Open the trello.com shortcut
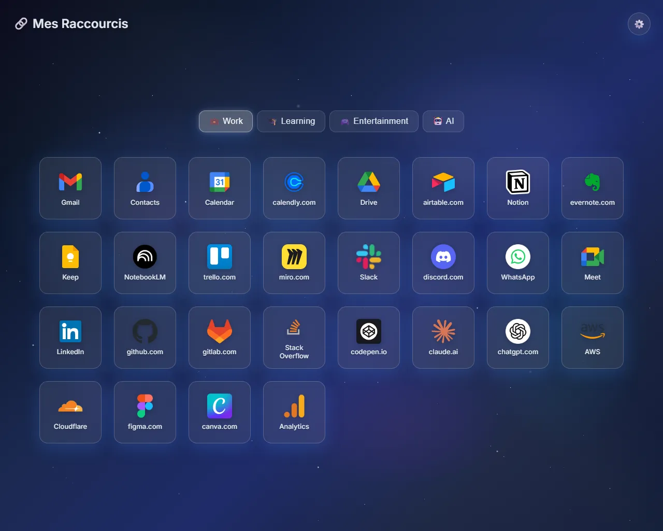The width and height of the screenshot is (663, 531). 220,262
